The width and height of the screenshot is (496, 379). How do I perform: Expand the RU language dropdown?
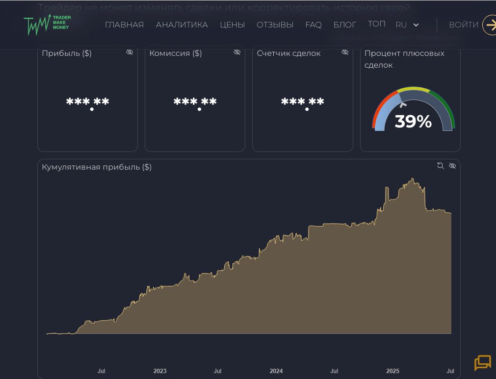click(407, 25)
